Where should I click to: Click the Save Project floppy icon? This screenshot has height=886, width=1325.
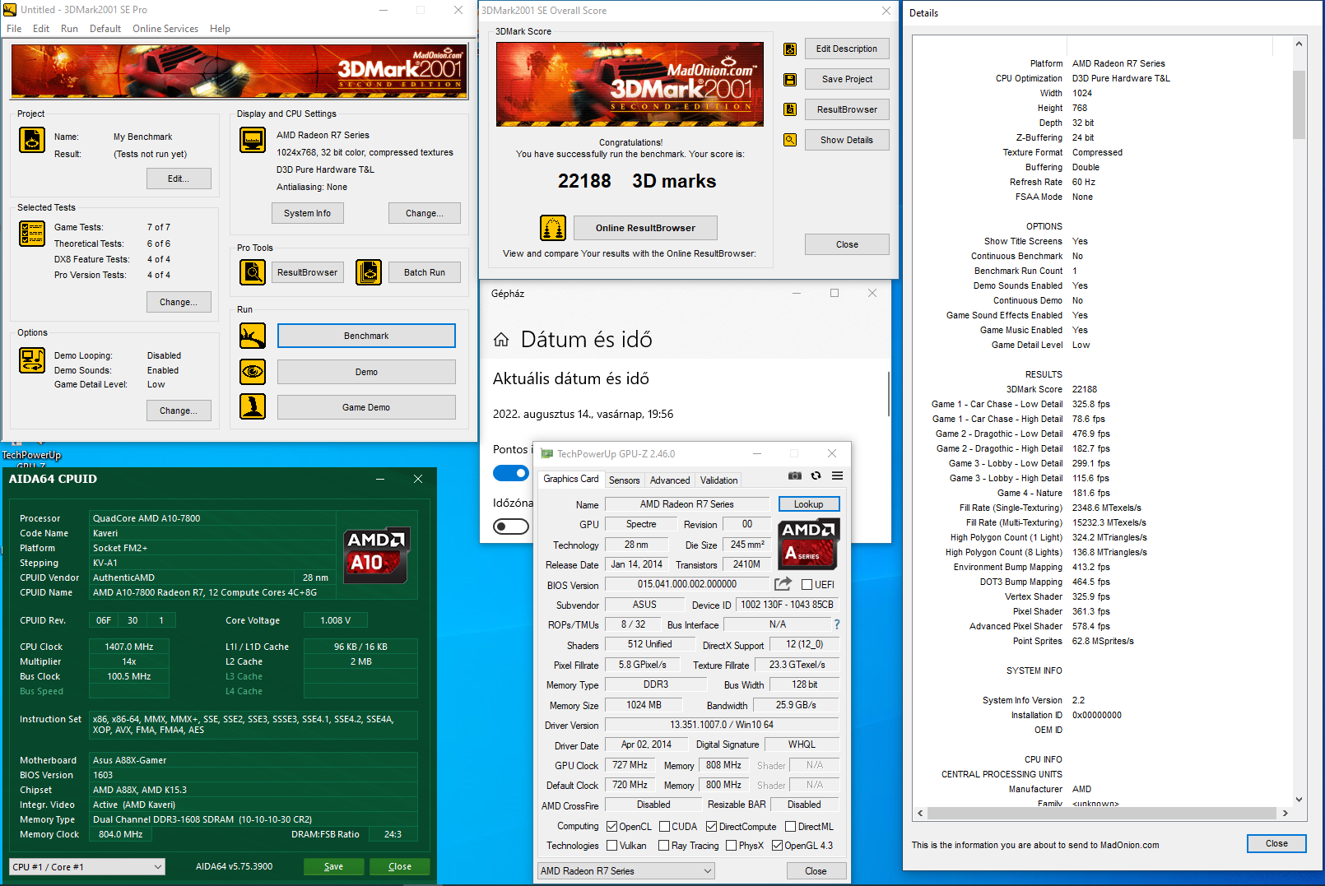(790, 80)
